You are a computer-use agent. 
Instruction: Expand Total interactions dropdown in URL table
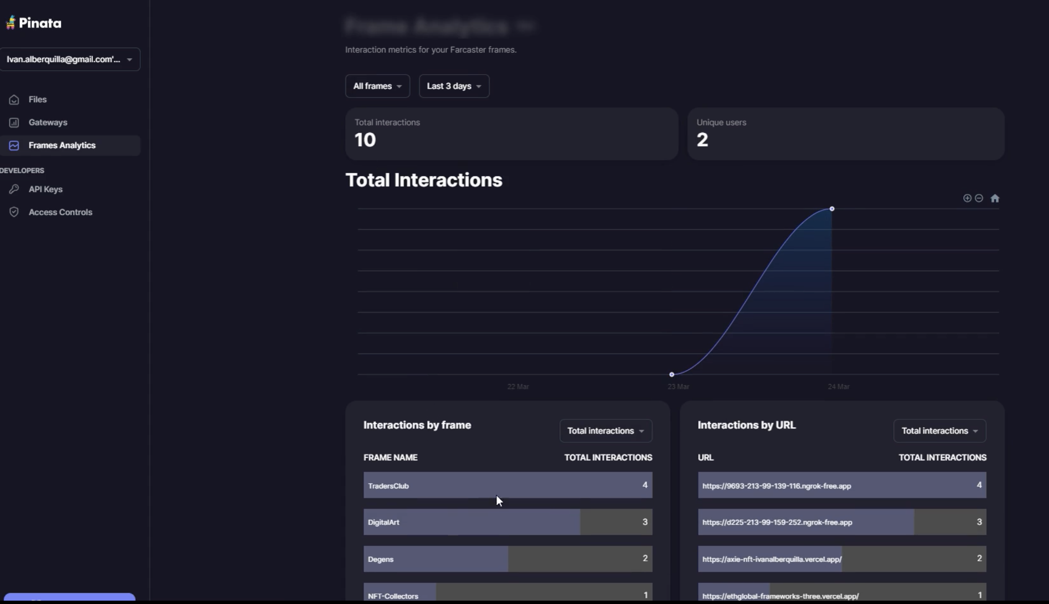click(x=939, y=430)
